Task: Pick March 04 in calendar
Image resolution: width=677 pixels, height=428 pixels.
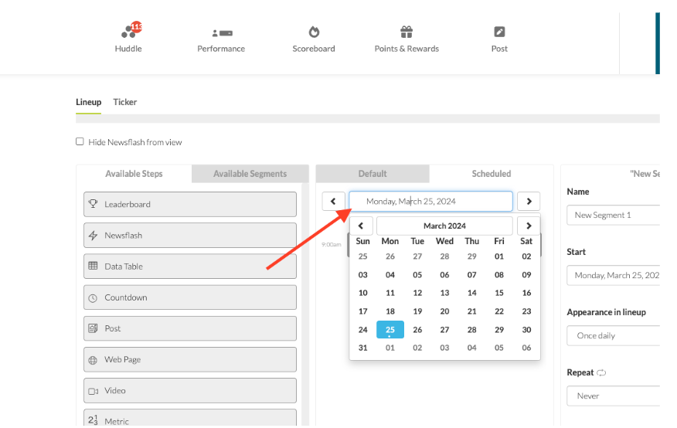Action: point(390,275)
